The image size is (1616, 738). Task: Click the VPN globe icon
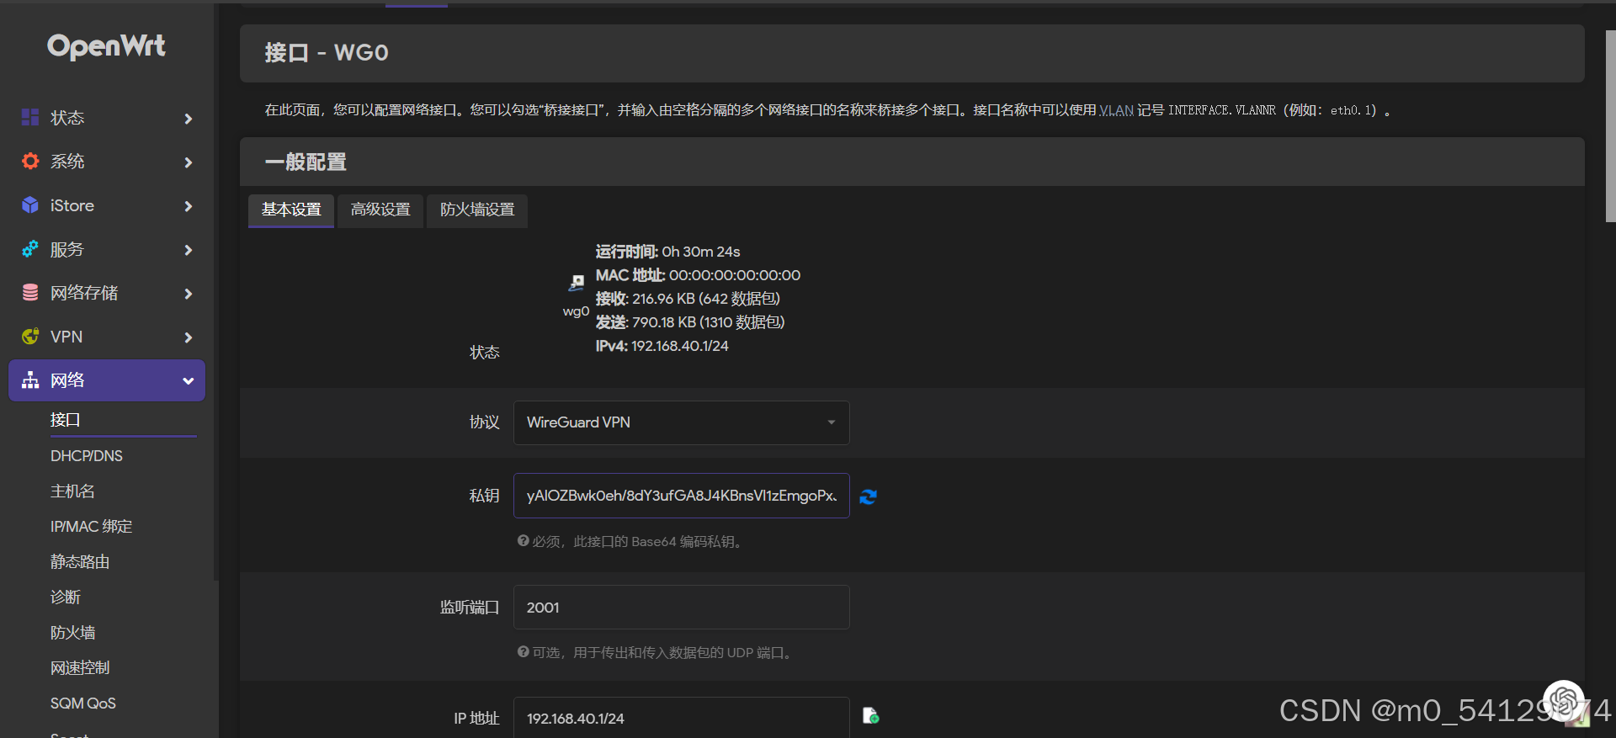[30, 337]
